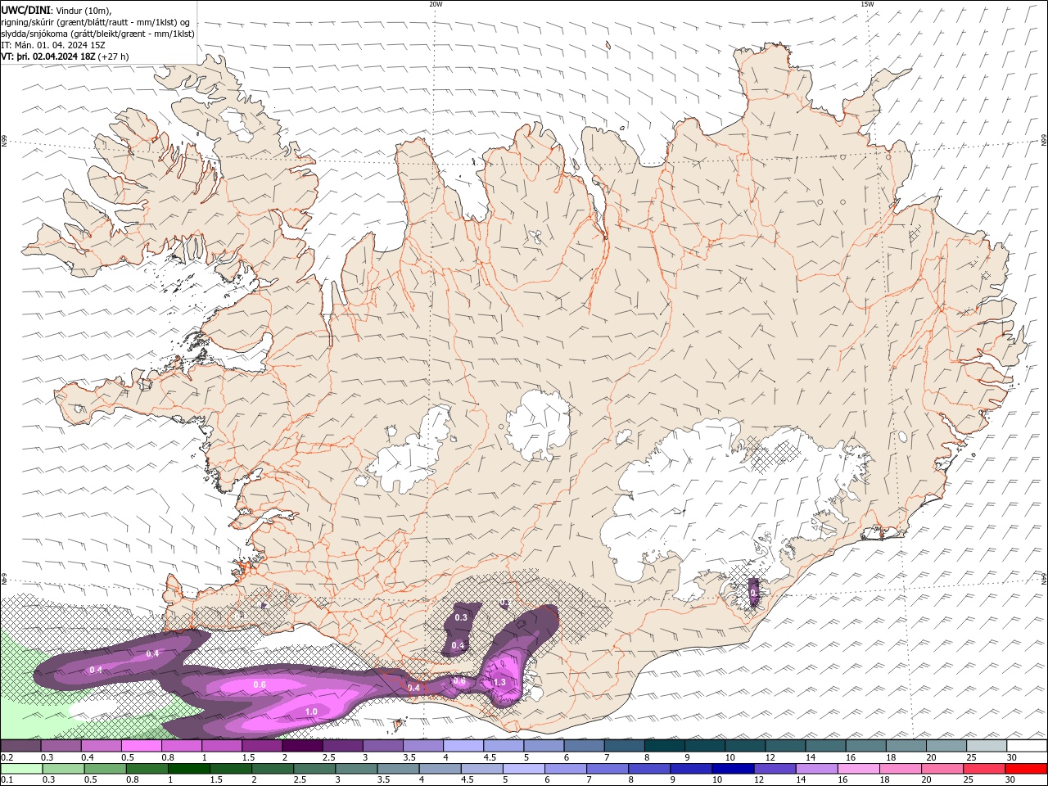
Task: Click the 1.0 precipitation value over the sea
Action: pyautogui.click(x=311, y=711)
